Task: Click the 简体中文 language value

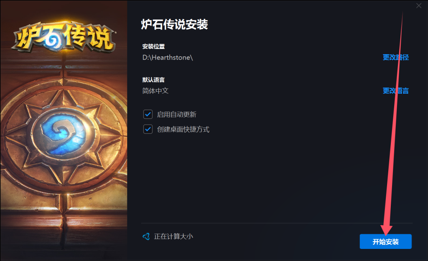Action: click(155, 90)
